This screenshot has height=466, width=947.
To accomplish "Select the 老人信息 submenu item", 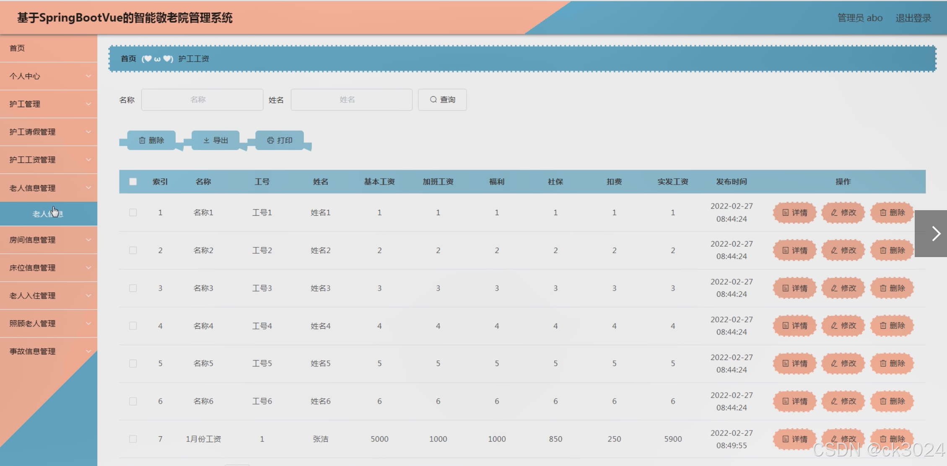I will click(48, 214).
